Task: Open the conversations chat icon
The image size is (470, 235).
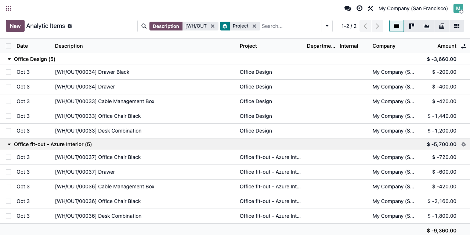Action: click(348, 8)
